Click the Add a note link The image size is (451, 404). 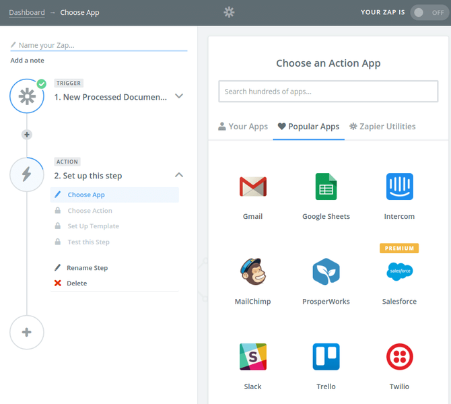pos(28,61)
